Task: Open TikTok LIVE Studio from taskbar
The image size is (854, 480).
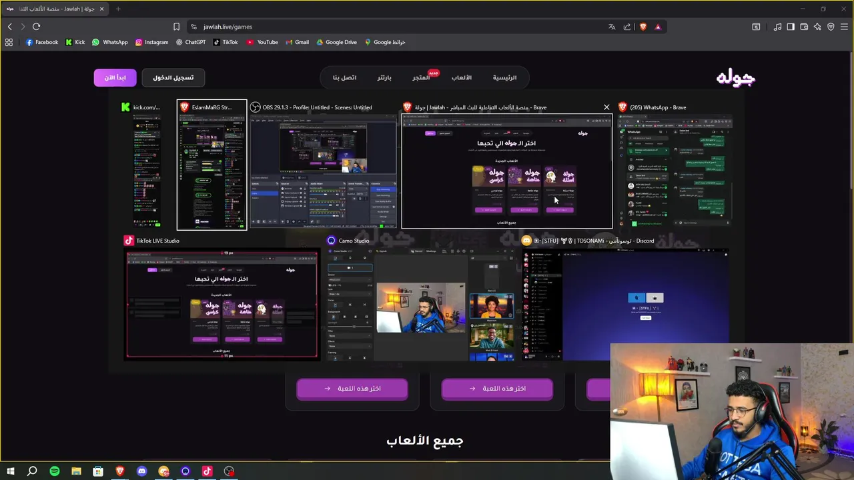Action: (x=207, y=471)
